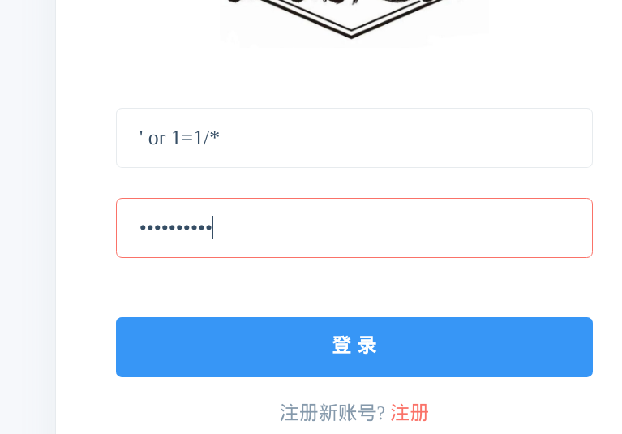Click the 录 character on login button

367,345
